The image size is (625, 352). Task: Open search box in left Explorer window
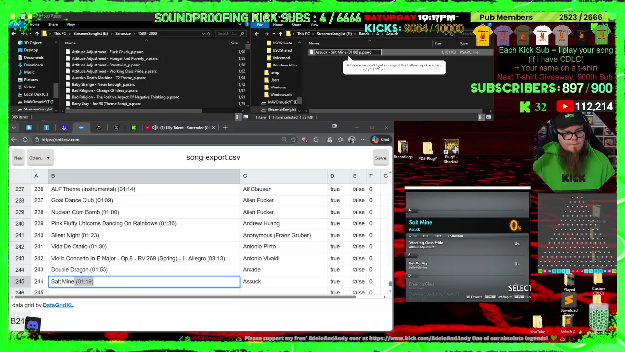coord(230,34)
